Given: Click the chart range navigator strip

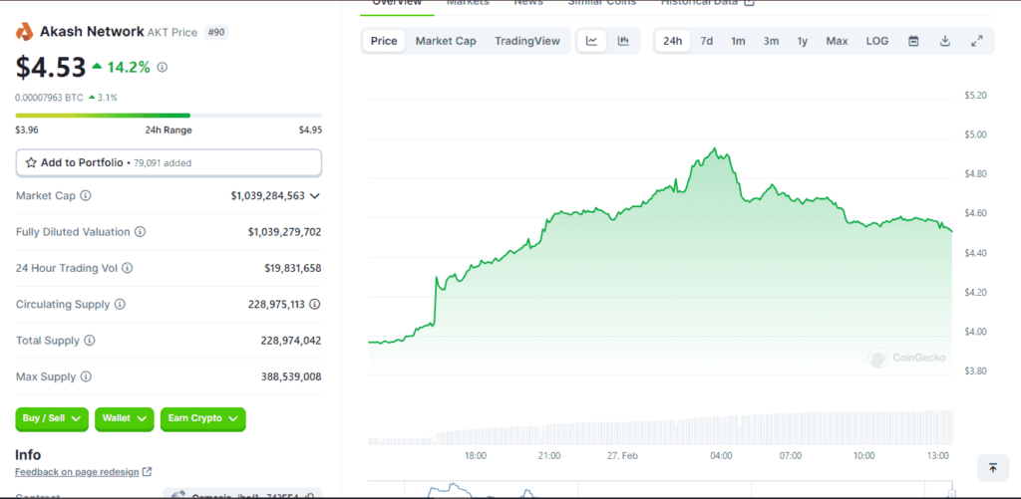Looking at the screenshot, I should click(x=660, y=489).
